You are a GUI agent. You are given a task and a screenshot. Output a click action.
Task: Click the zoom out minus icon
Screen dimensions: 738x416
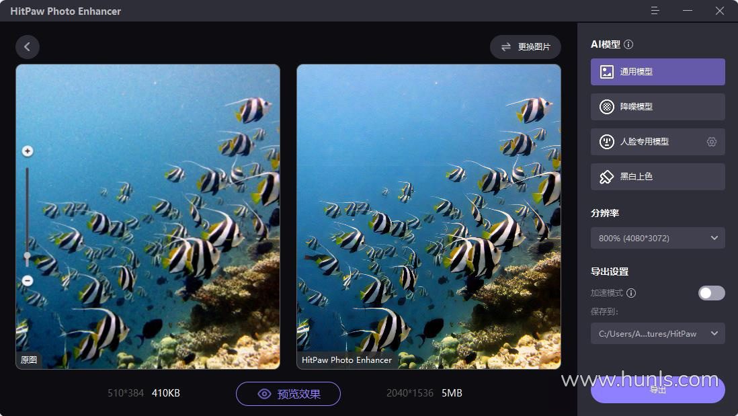point(28,280)
